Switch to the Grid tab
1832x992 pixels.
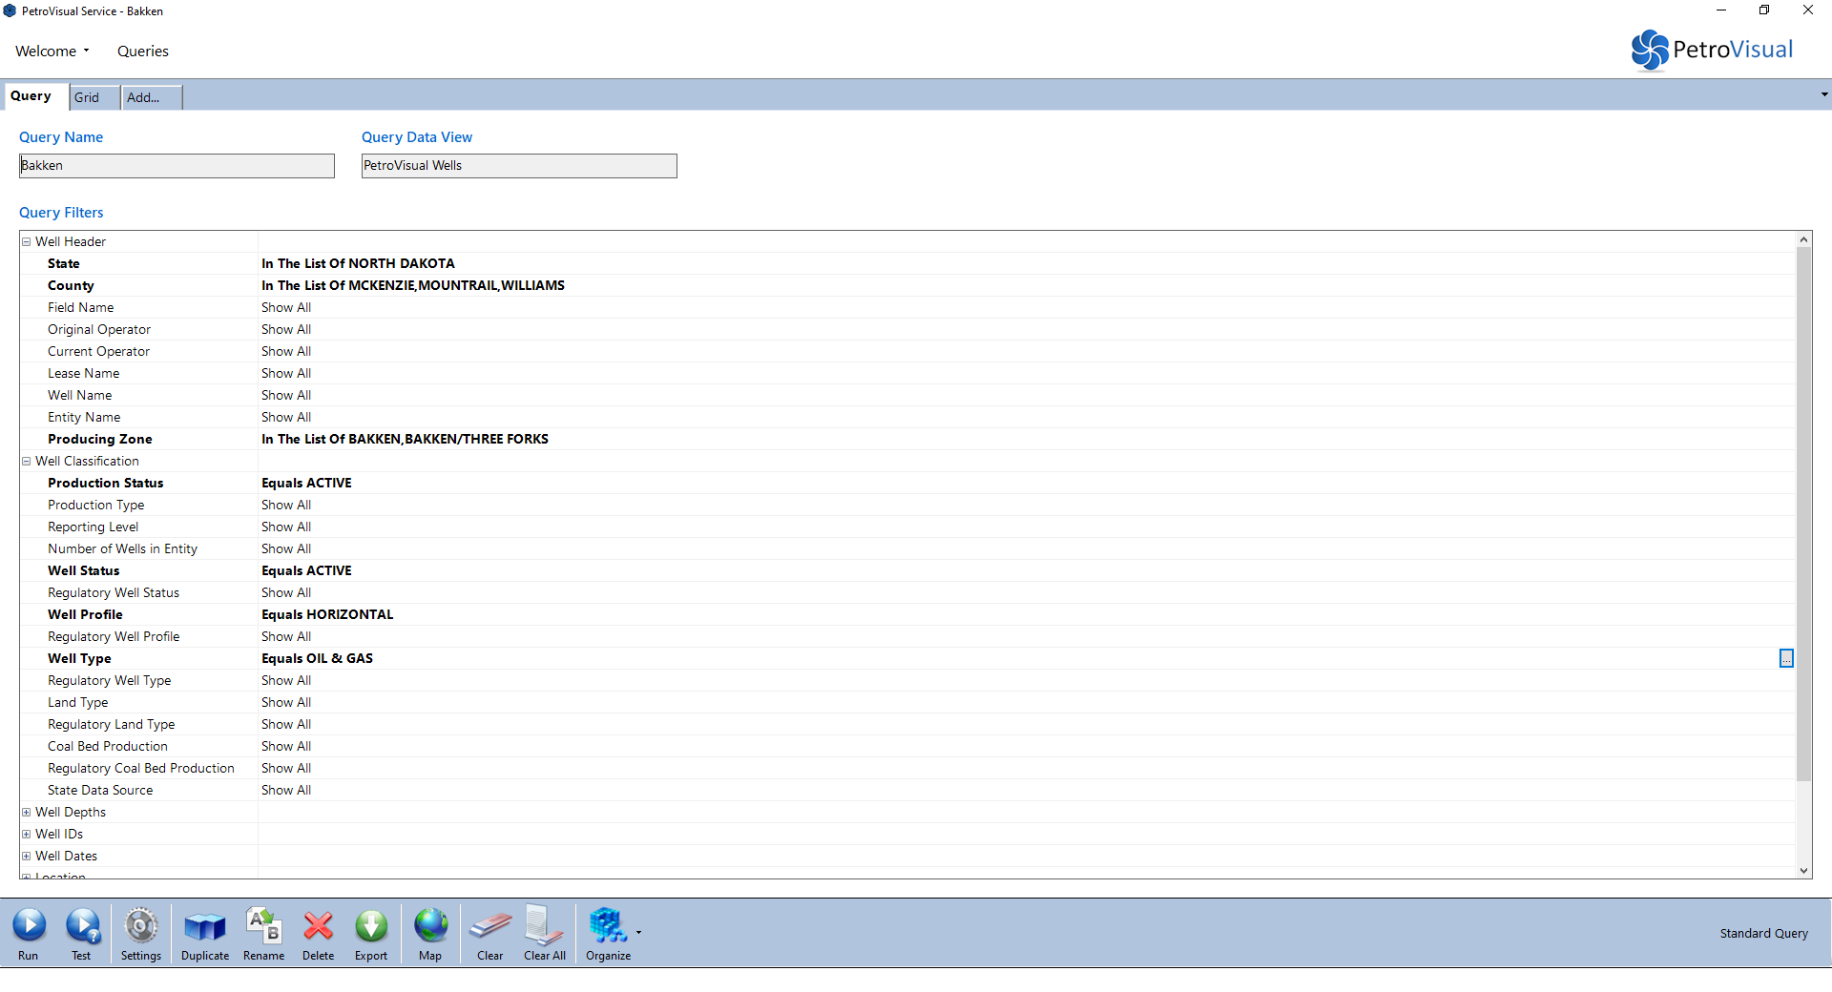(88, 97)
